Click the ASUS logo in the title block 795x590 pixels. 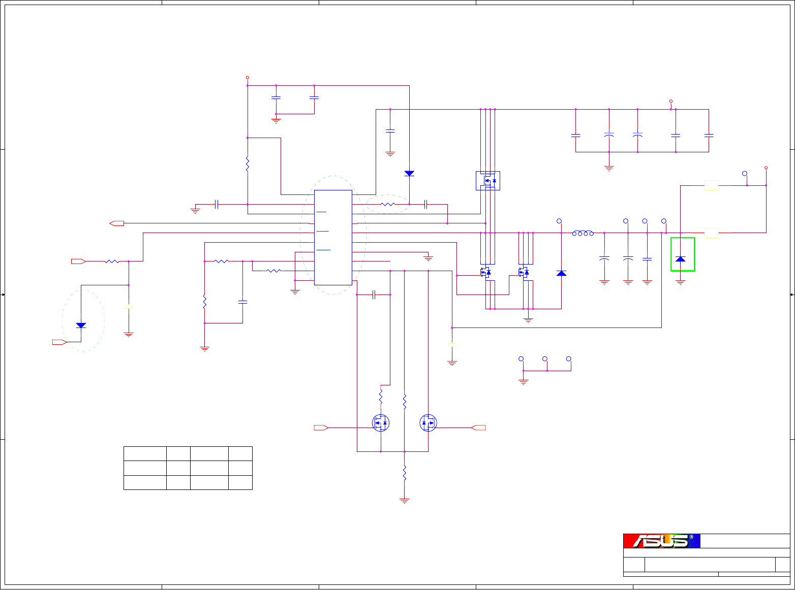tap(662, 541)
